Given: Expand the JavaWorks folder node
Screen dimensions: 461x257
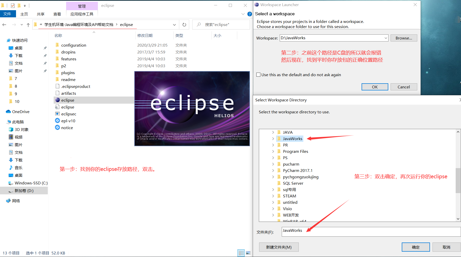Looking at the screenshot, I should pyautogui.click(x=273, y=139).
